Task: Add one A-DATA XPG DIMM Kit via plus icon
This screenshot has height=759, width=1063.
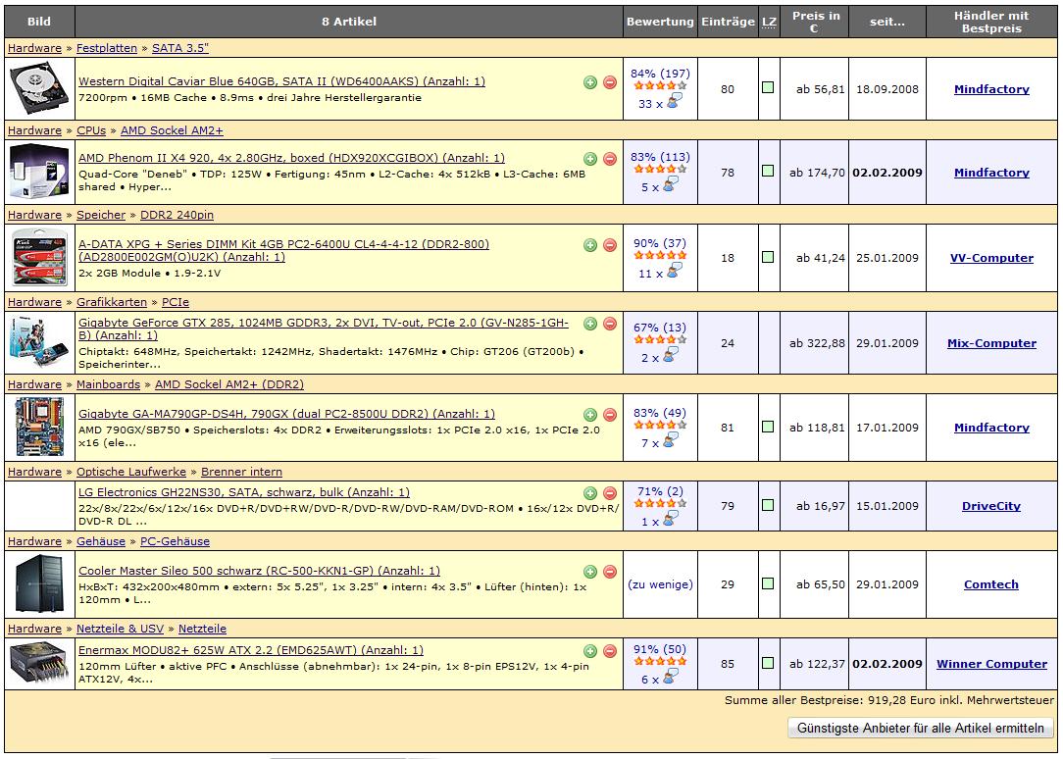Action: click(589, 245)
